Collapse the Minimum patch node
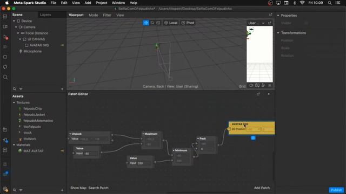The width and height of the screenshot is (346, 194). (174, 150)
